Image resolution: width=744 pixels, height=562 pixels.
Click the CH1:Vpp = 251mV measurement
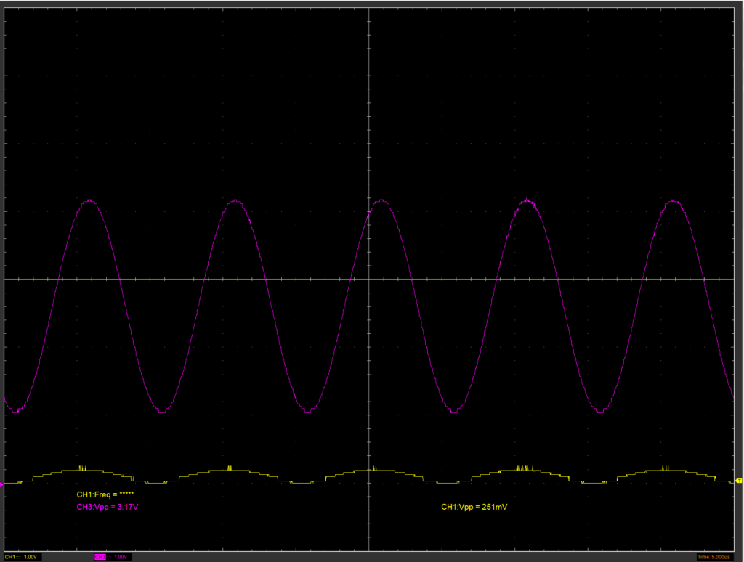(x=474, y=507)
